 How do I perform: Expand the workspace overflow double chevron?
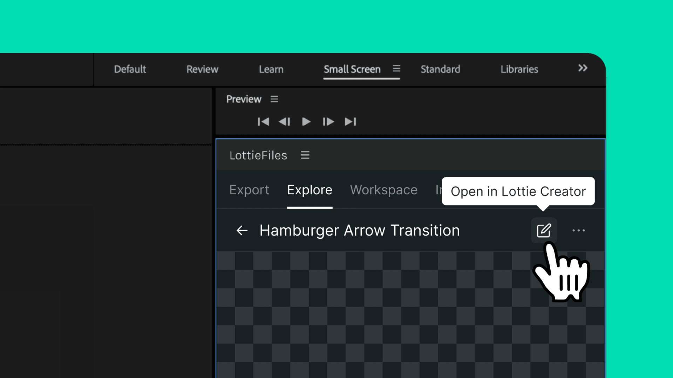tap(583, 68)
